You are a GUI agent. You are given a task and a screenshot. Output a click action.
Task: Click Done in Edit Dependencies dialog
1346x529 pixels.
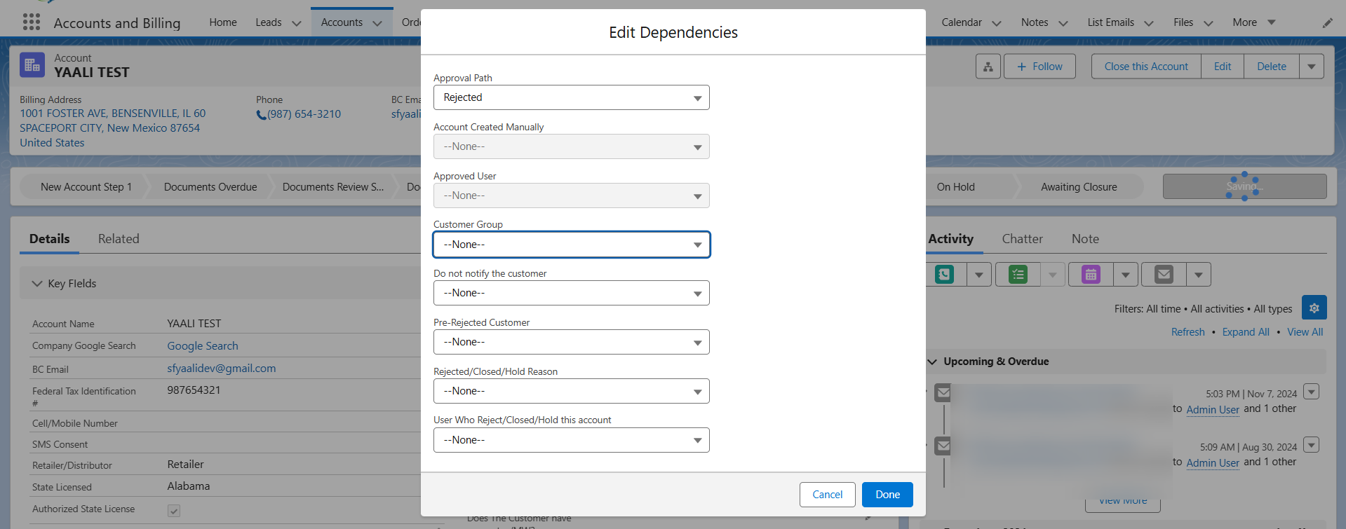coord(887,495)
